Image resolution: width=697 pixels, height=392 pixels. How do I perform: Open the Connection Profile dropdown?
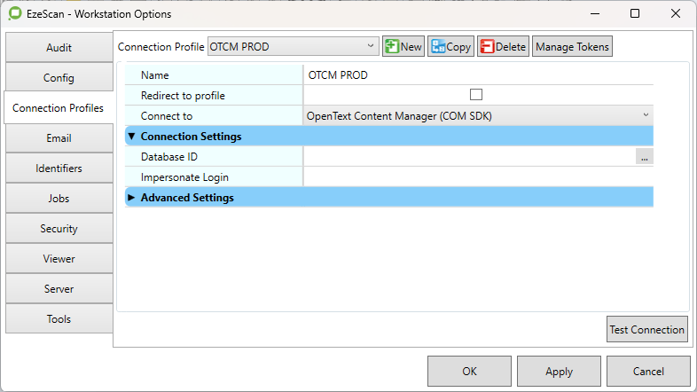[x=293, y=47]
